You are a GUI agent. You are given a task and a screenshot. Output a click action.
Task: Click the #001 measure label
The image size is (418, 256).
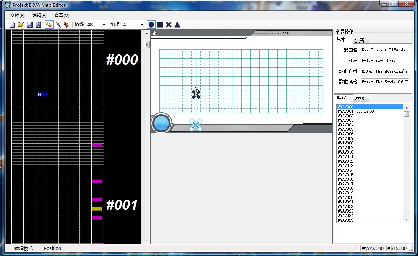122,205
